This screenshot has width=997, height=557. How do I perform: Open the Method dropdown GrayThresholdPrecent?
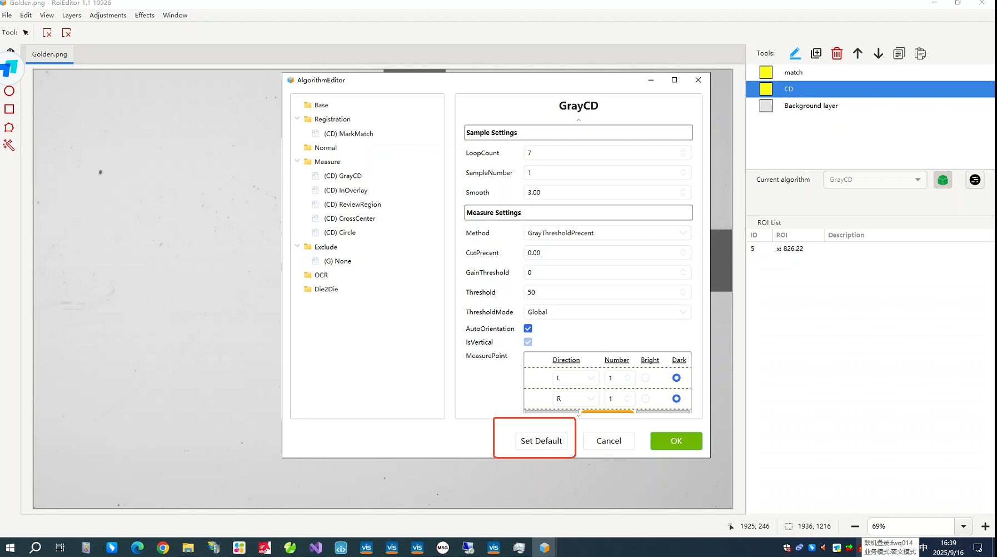pos(607,233)
